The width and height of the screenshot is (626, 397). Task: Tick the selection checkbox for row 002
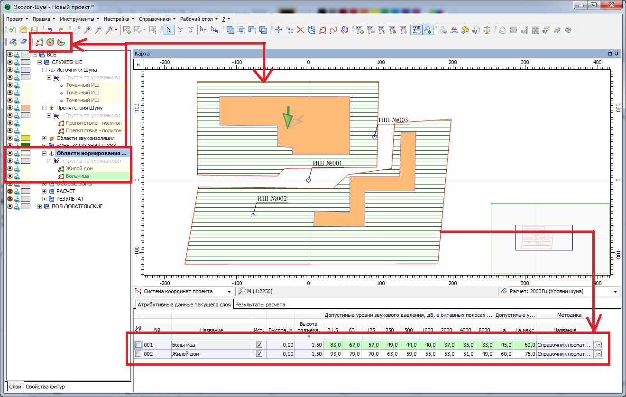click(138, 354)
